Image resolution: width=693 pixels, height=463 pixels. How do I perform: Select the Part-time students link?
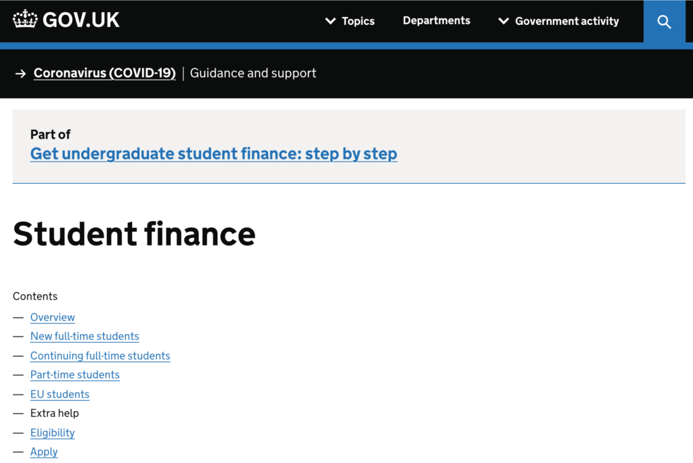[x=74, y=374]
